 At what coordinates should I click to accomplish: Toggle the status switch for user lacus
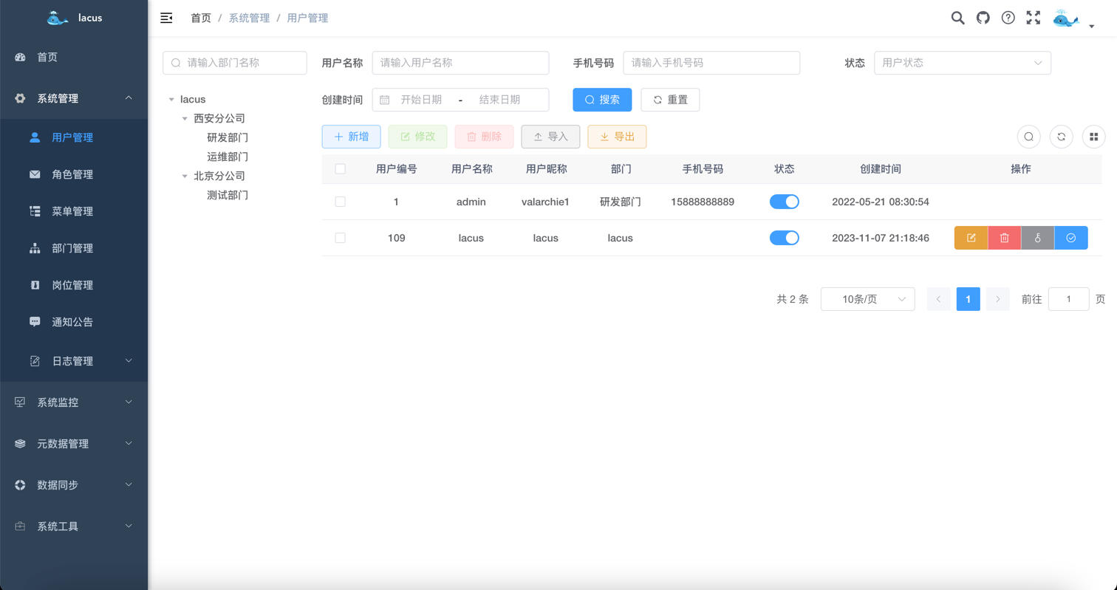click(x=784, y=238)
